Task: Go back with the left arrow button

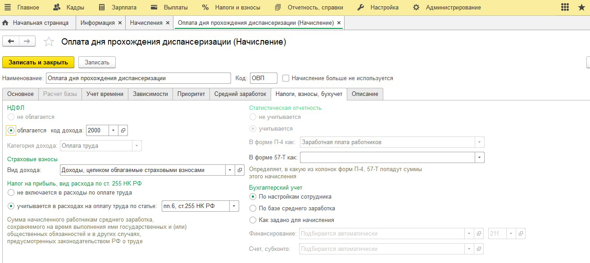Action: point(11,41)
